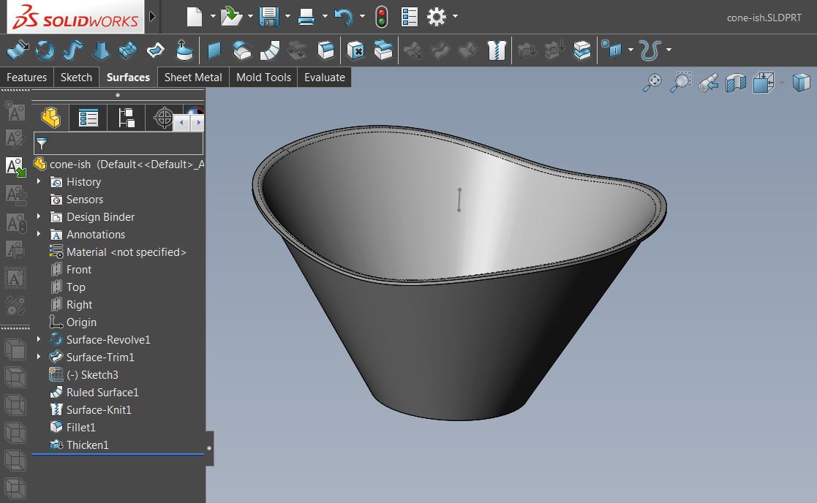Image resolution: width=817 pixels, height=503 pixels.
Task: Select the Thicken1 feature in tree
Action: click(x=87, y=445)
